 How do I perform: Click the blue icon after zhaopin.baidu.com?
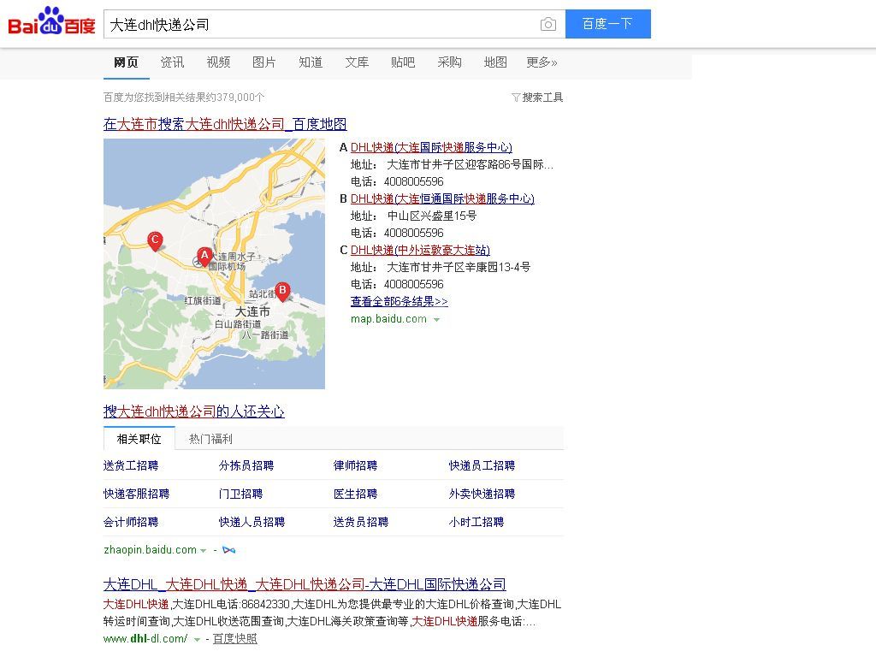[x=228, y=550]
